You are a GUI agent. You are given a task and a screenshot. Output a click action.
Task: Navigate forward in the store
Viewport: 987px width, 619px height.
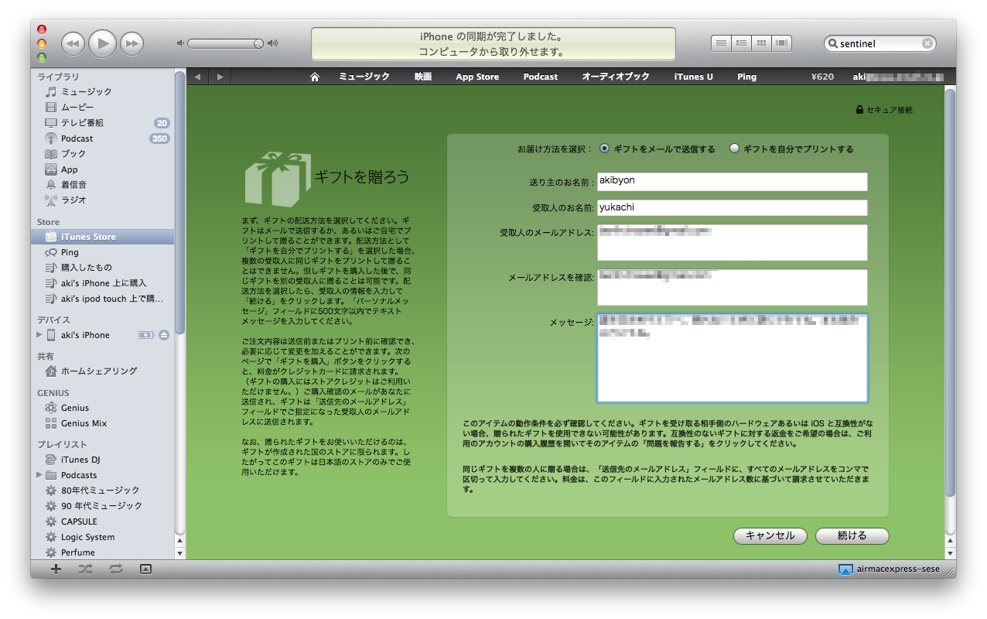220,77
